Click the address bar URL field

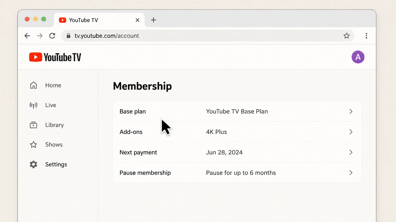pyautogui.click(x=208, y=36)
